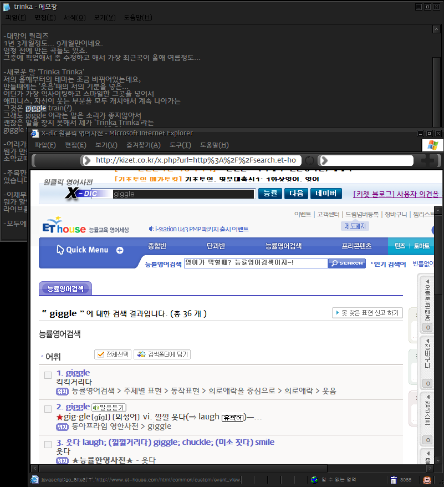The image size is (444, 487).
Task: Click the 토마토 link in the navigation bar
Action: click(x=421, y=246)
